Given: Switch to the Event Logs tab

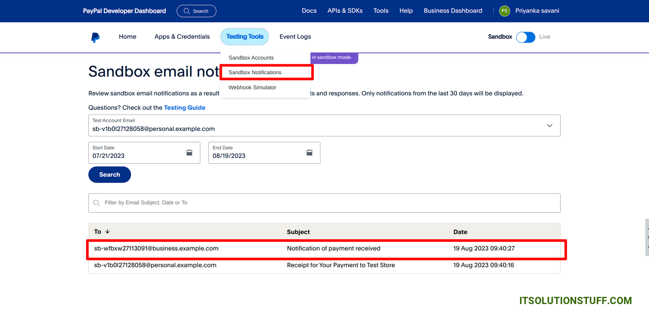Looking at the screenshot, I should tap(295, 37).
